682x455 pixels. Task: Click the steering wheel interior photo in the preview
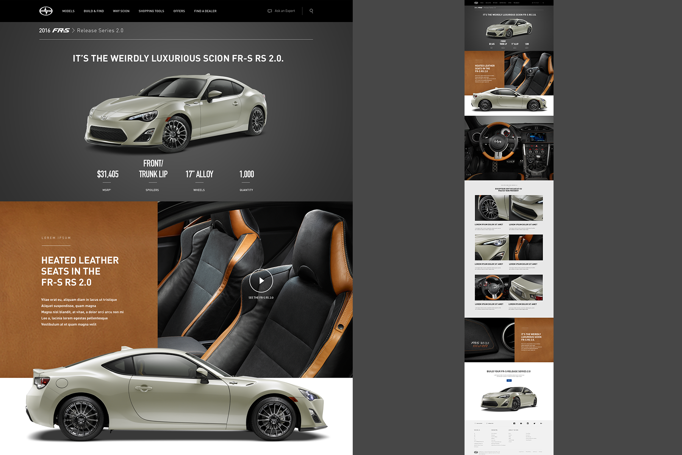[x=509, y=148]
